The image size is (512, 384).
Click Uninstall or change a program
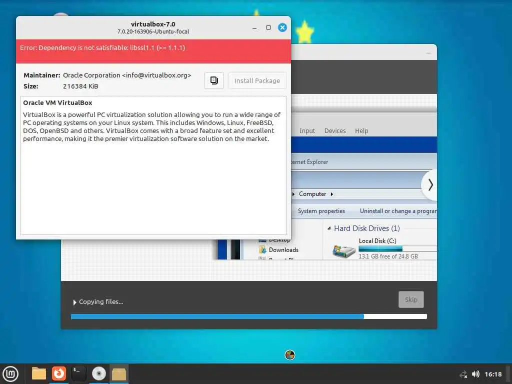pos(398,211)
